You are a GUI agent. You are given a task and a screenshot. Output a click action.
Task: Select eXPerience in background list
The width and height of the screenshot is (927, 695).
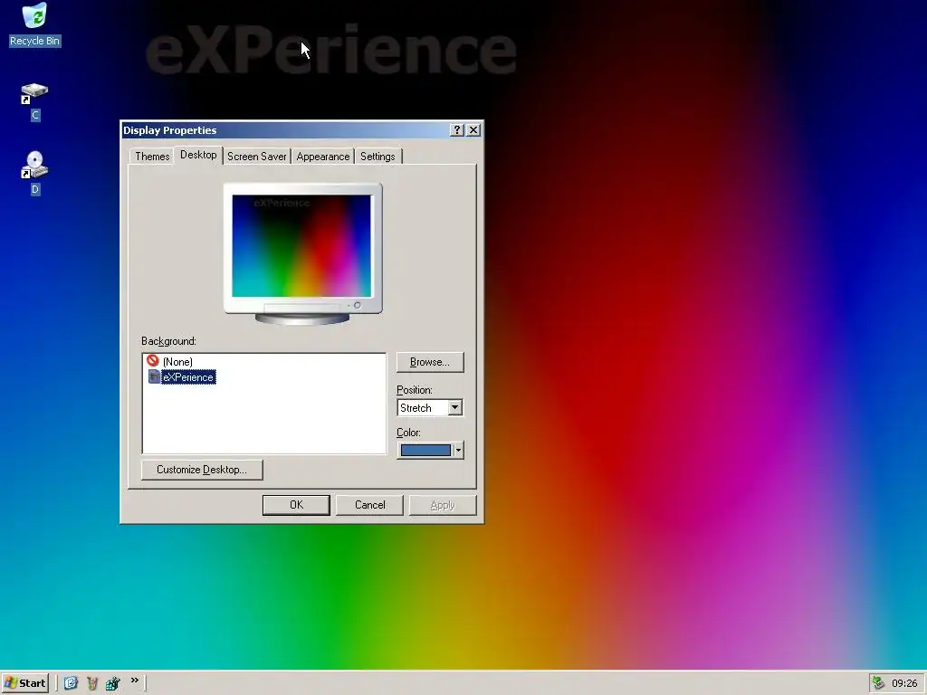[188, 377]
